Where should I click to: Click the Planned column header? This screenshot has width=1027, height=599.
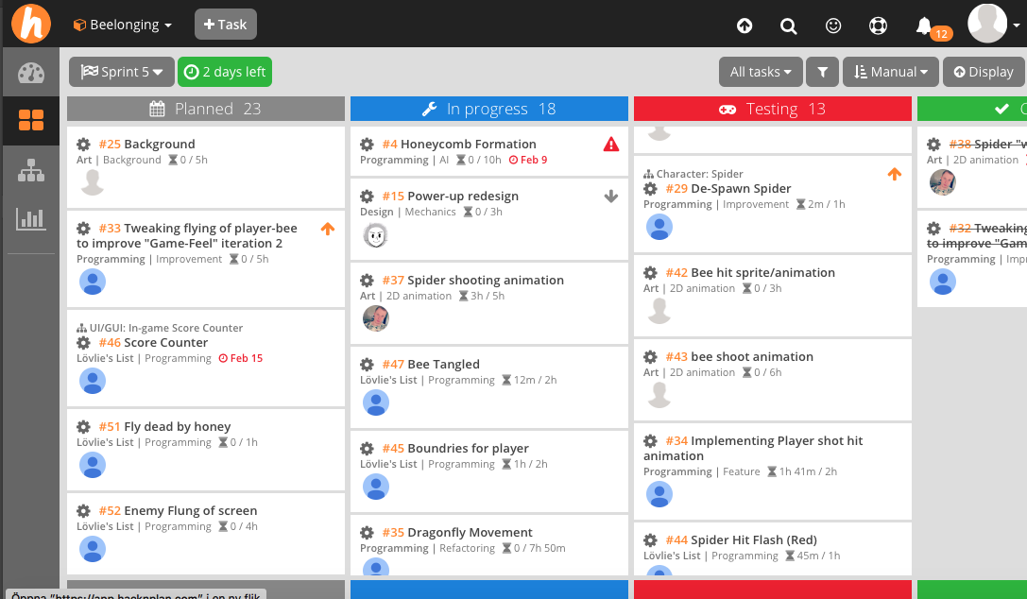206,109
